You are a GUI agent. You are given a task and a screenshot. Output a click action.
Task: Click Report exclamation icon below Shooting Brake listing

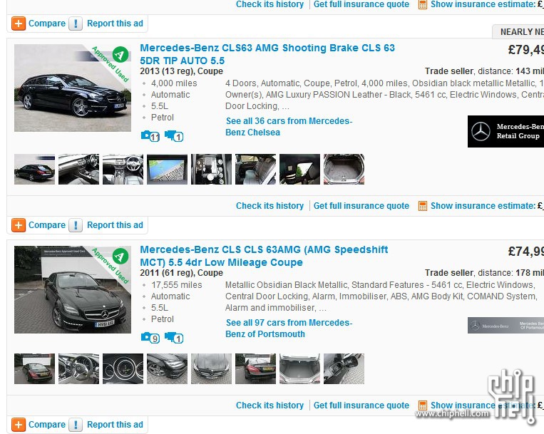coord(76,225)
